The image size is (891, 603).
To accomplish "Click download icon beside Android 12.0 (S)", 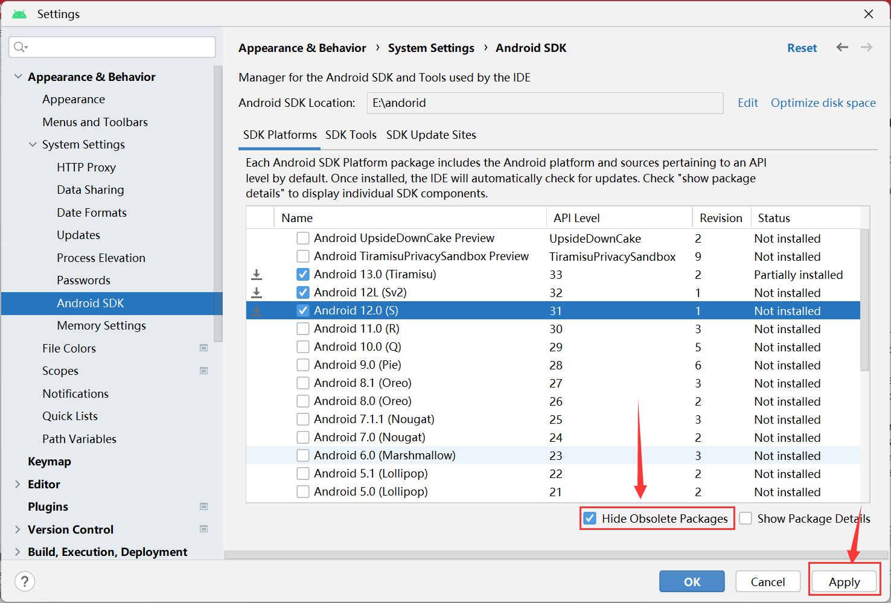I will [x=257, y=311].
